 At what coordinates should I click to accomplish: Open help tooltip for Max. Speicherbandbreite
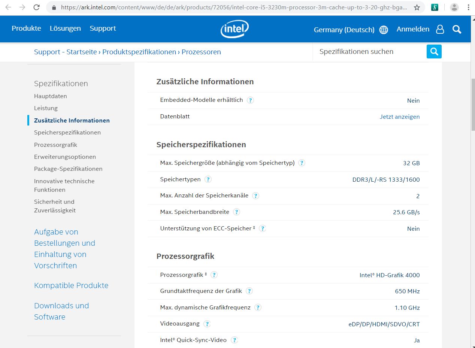(x=236, y=212)
